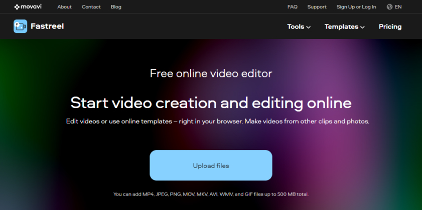Open the FAQ page
The image size is (422, 210).
coord(292,7)
